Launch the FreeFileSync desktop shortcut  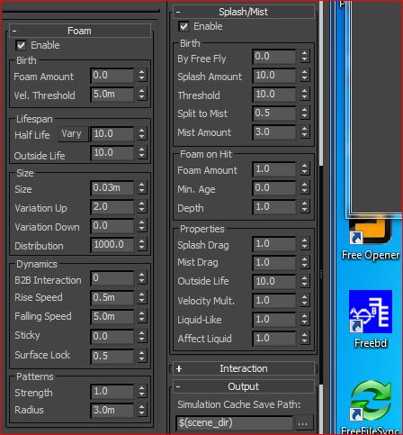[x=371, y=408]
